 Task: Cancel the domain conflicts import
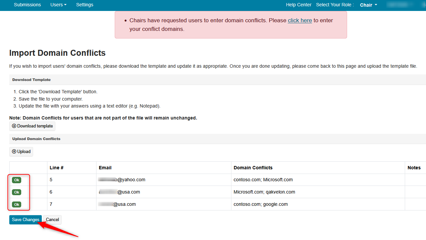[52, 220]
